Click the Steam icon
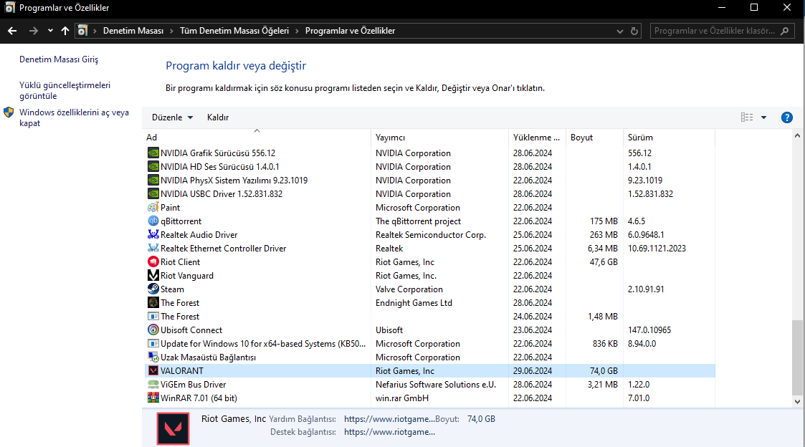The height and width of the screenshot is (447, 805). pyautogui.click(x=153, y=289)
